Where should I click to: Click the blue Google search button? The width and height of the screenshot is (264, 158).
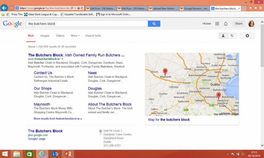click(154, 24)
